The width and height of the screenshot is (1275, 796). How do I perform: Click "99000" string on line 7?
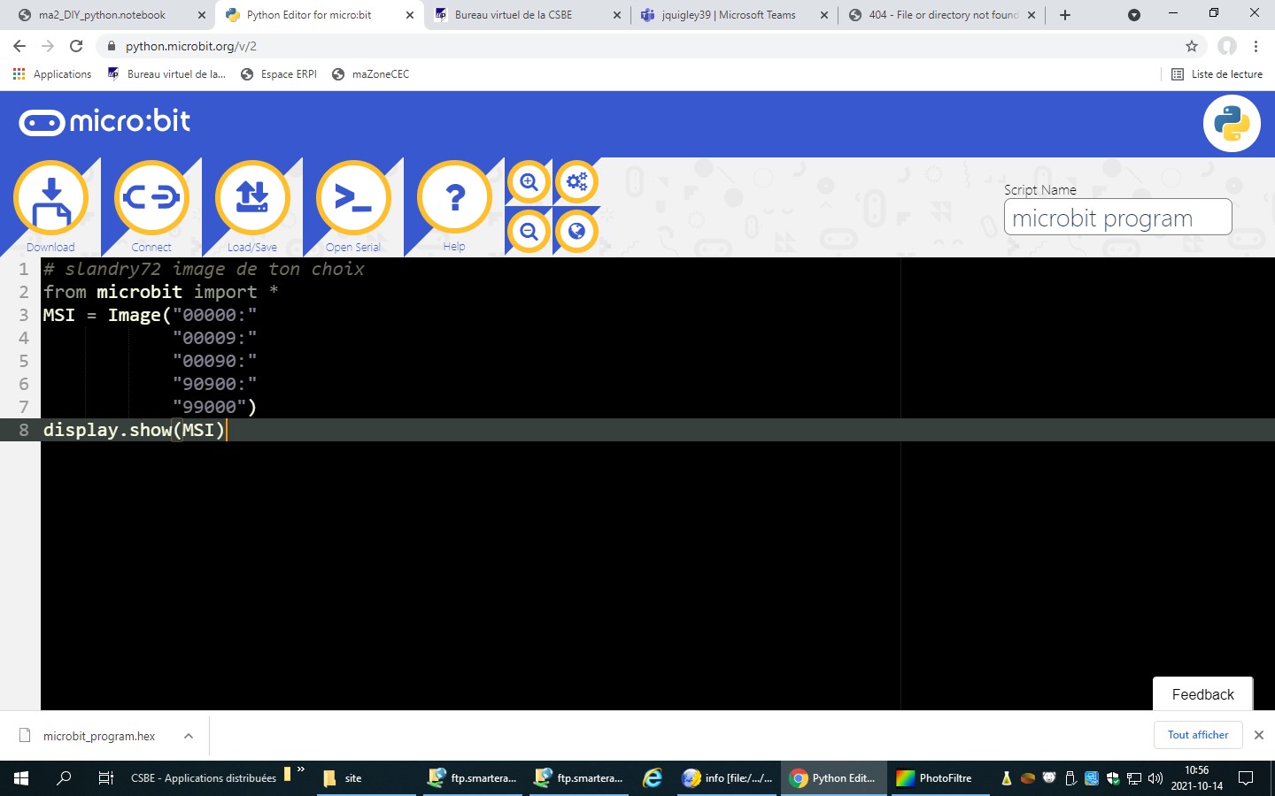209,407
